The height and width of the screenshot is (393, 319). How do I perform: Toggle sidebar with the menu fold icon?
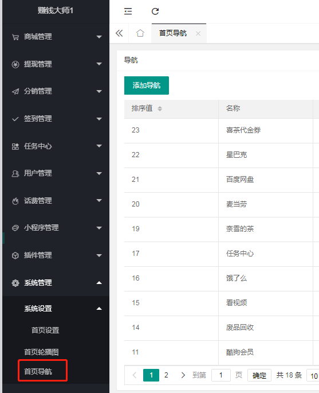[128, 11]
